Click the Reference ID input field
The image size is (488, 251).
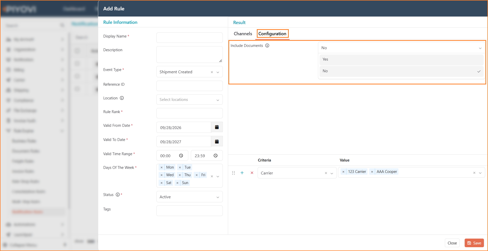[190, 86]
